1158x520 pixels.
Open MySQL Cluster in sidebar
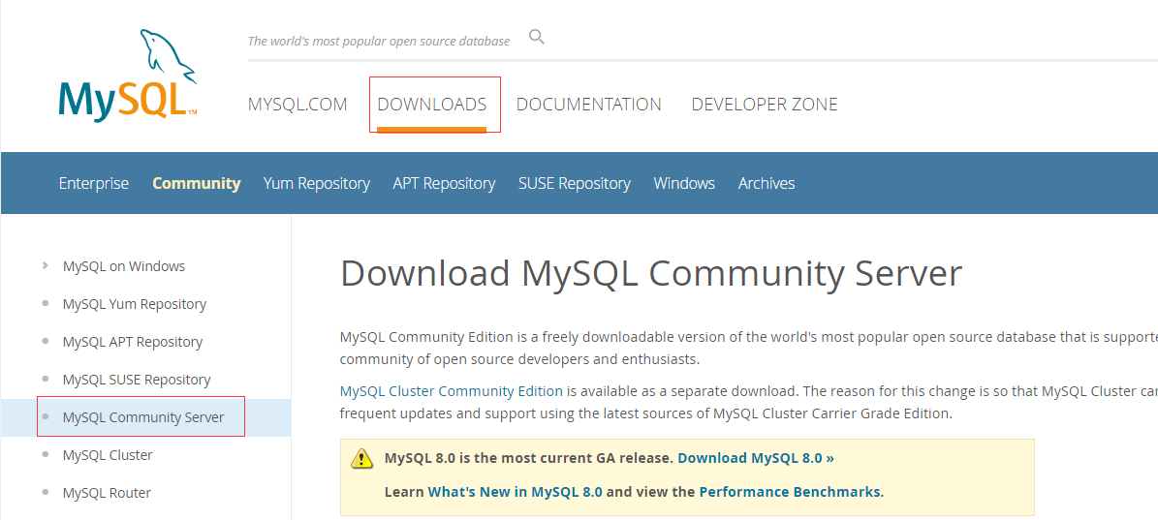(x=108, y=455)
